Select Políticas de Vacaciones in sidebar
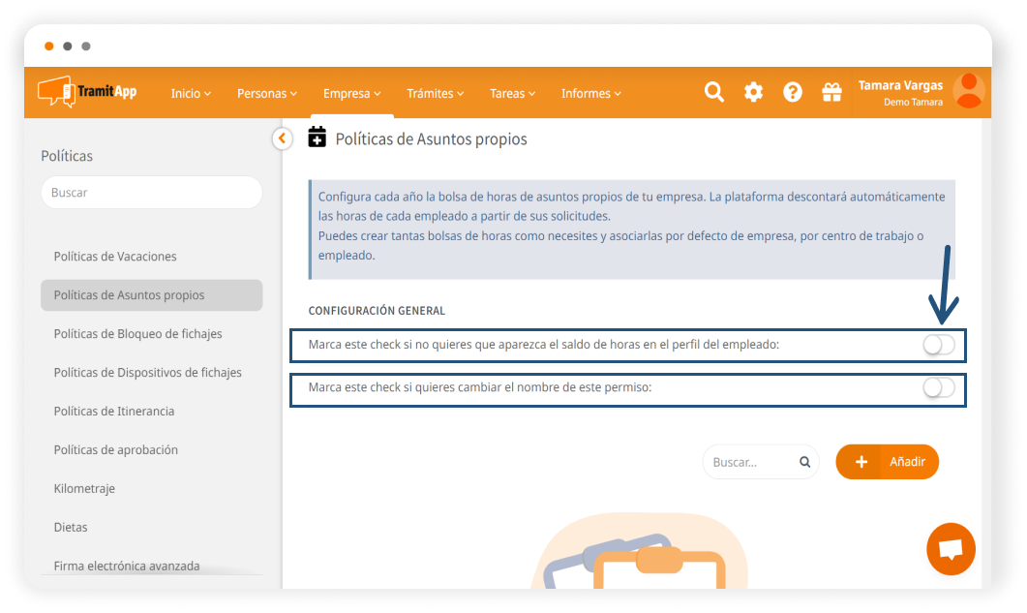 [x=115, y=257]
